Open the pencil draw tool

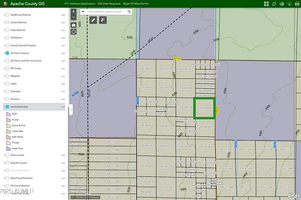coord(93,20)
